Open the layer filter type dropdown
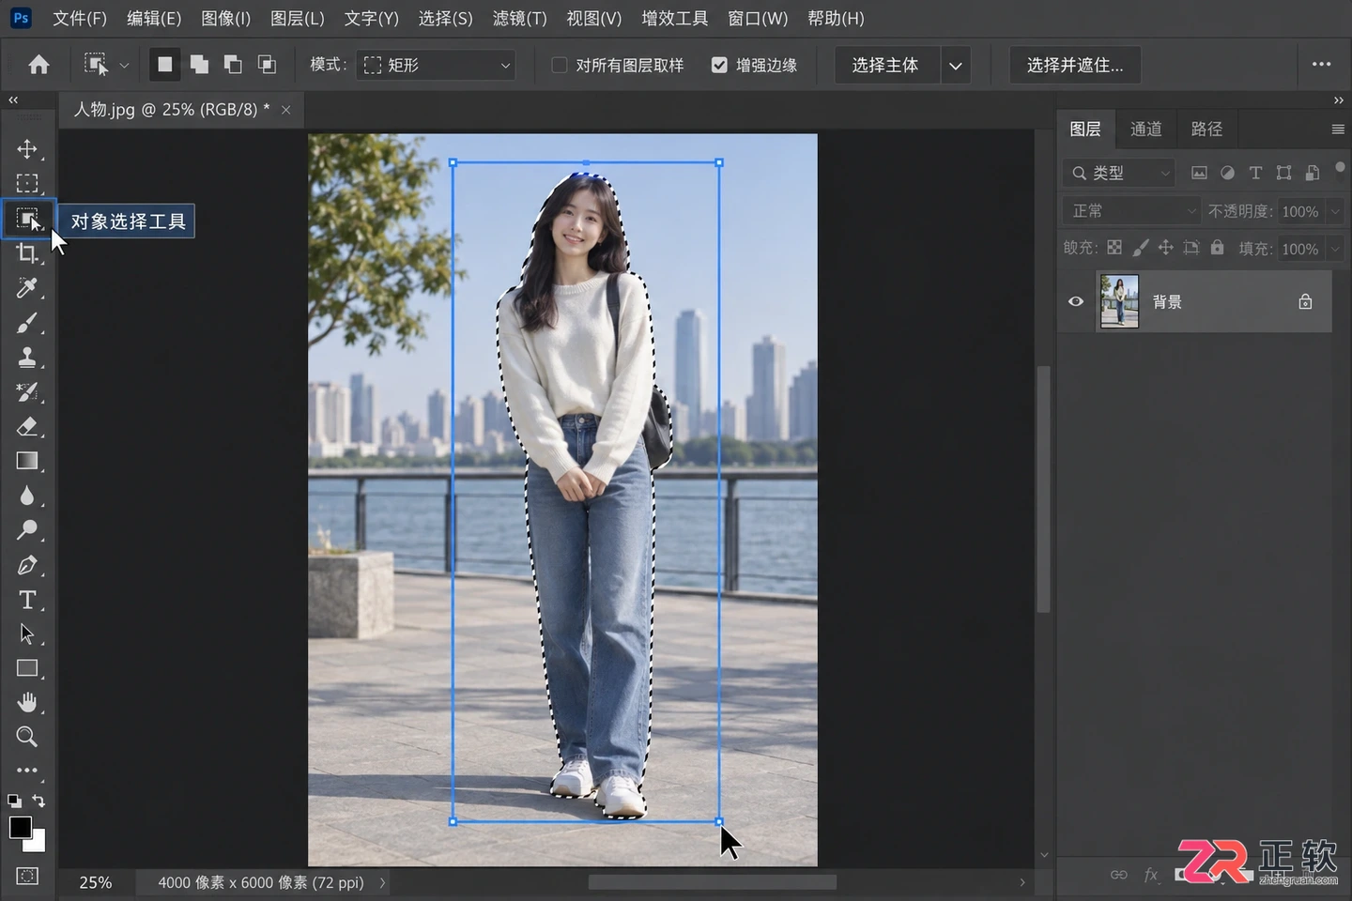Screen dimensions: 1352x901 [x=1119, y=173]
